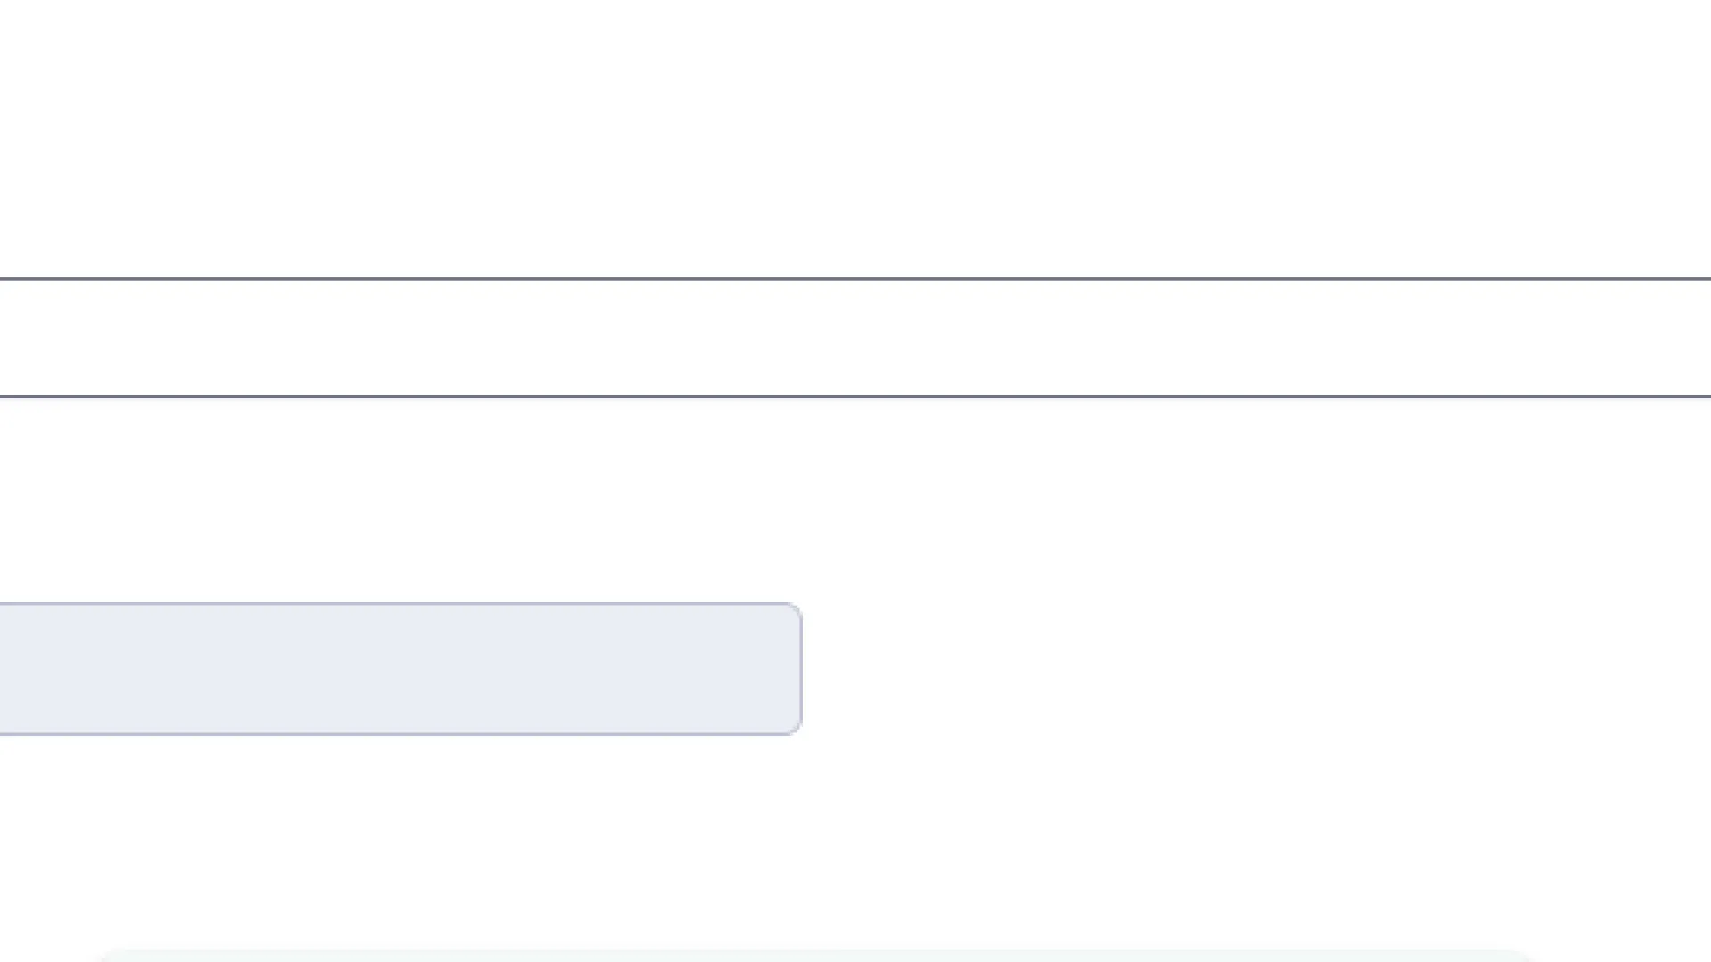This screenshot has height=962, width=1711.
Task: Click the right end of the band between lines
Action: click(1675, 338)
